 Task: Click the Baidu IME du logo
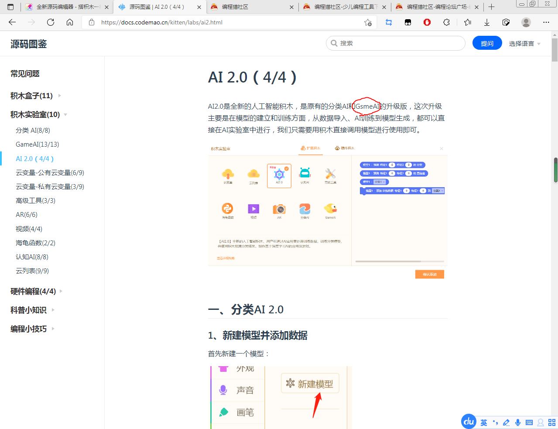(x=469, y=422)
